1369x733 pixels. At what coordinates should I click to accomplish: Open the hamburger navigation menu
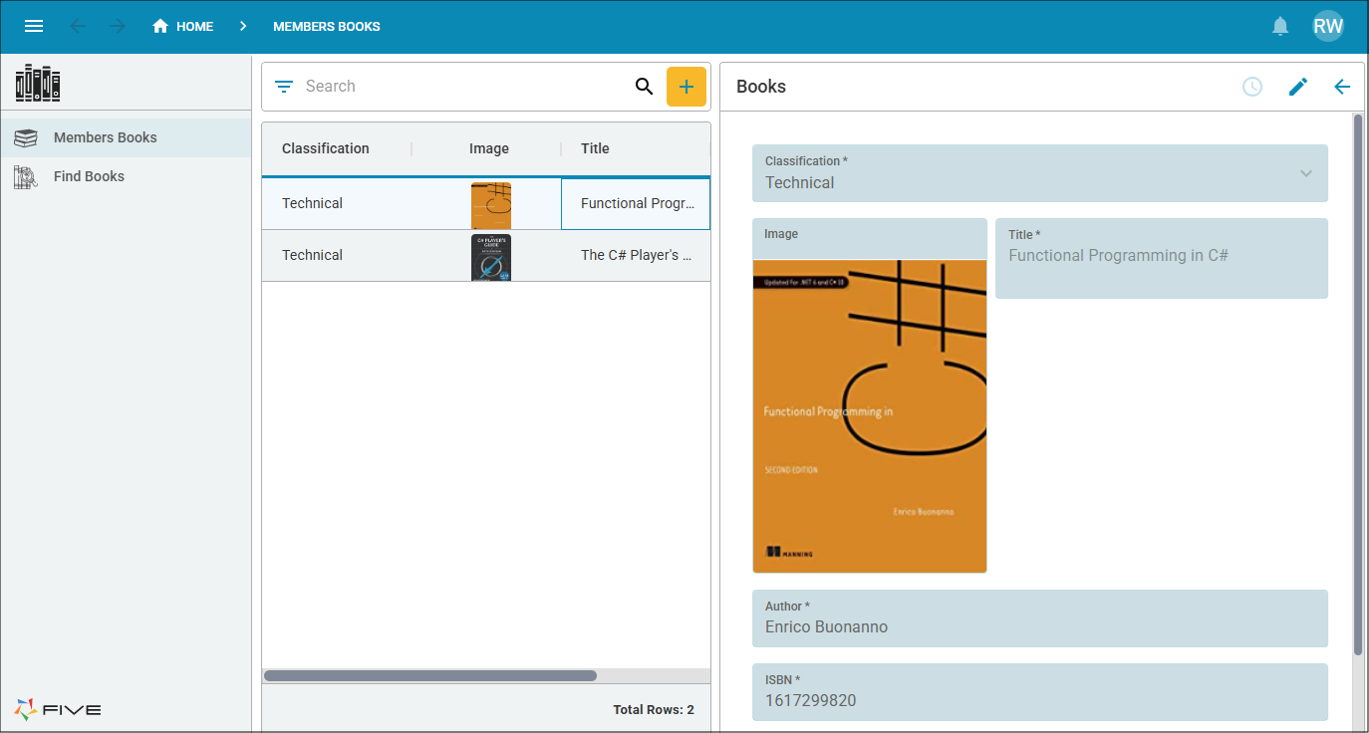point(34,26)
